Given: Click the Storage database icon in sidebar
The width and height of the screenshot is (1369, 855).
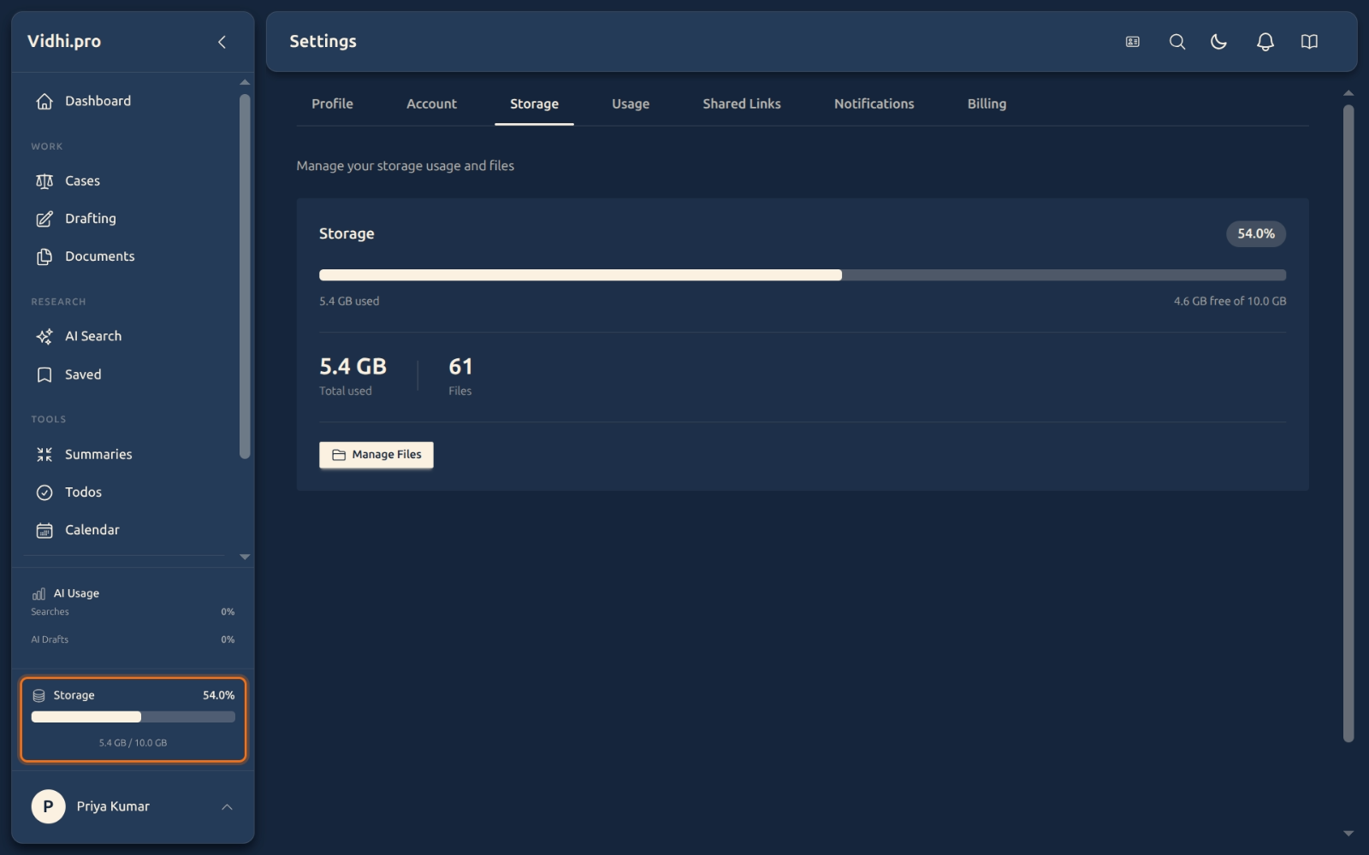Looking at the screenshot, I should [39, 695].
